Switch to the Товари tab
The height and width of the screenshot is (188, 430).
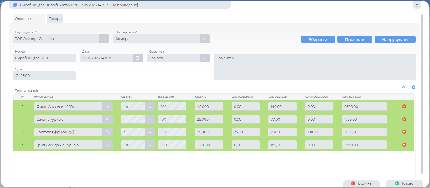[x=55, y=19]
